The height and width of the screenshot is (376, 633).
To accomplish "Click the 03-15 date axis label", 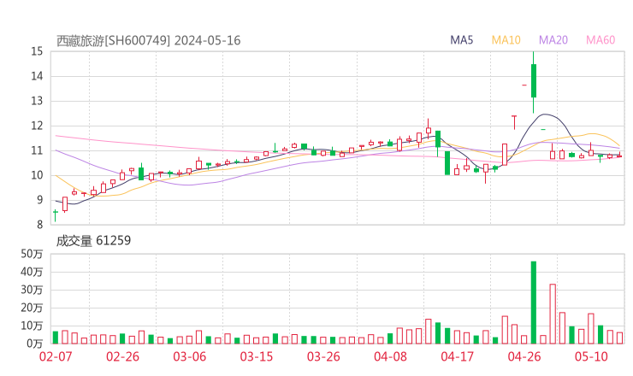I will (x=257, y=356).
